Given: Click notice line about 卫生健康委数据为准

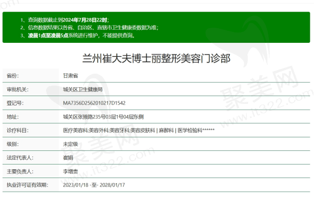Looking at the screenshot, I should point(89,28).
